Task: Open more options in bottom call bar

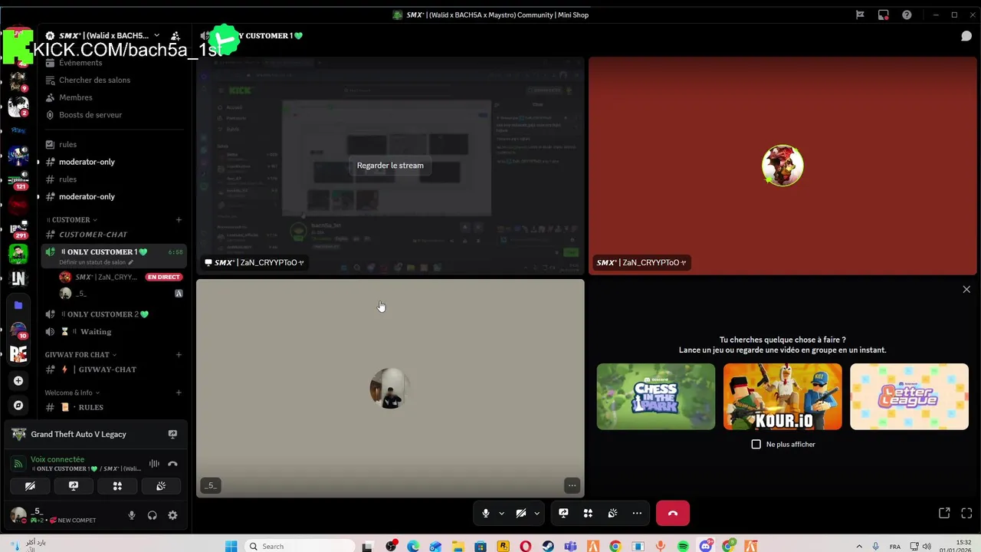Action: (637, 514)
